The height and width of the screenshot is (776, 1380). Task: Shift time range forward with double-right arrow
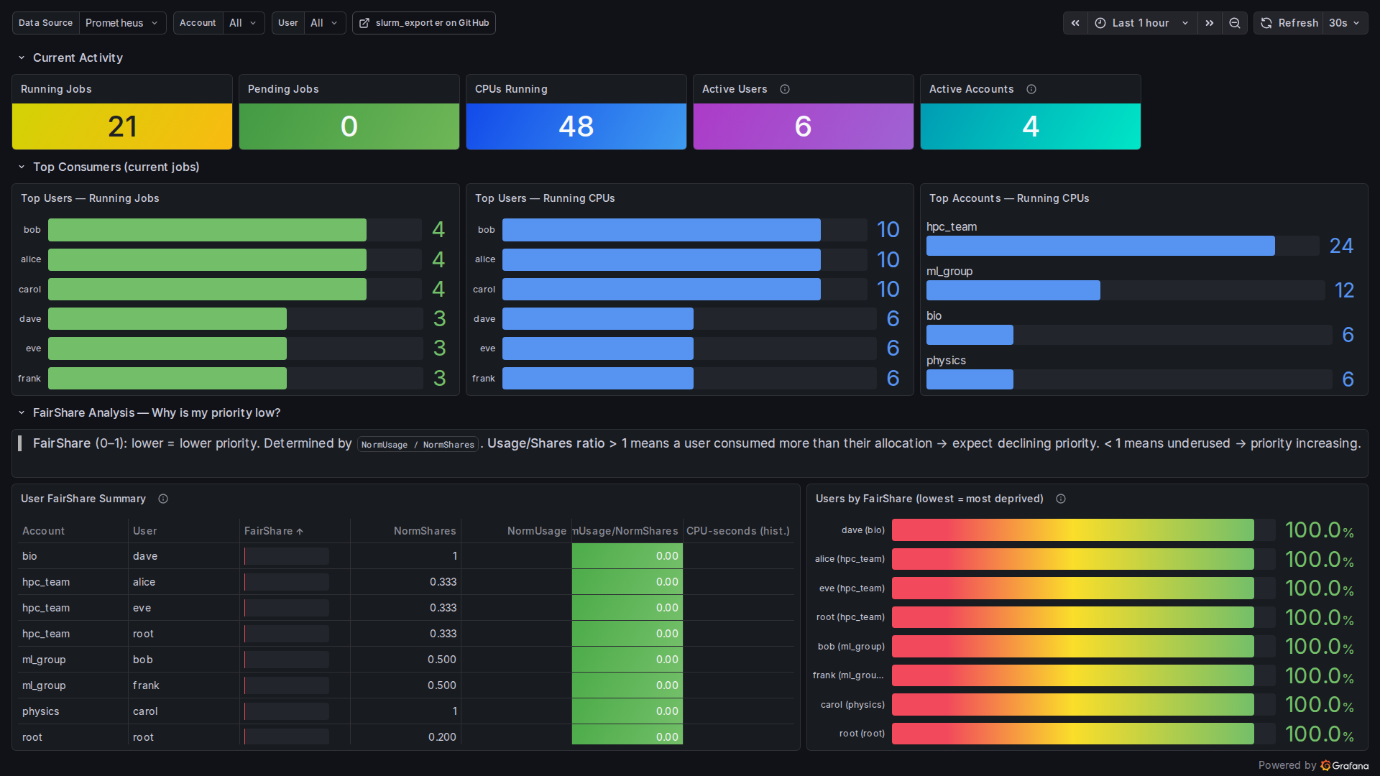(x=1210, y=23)
